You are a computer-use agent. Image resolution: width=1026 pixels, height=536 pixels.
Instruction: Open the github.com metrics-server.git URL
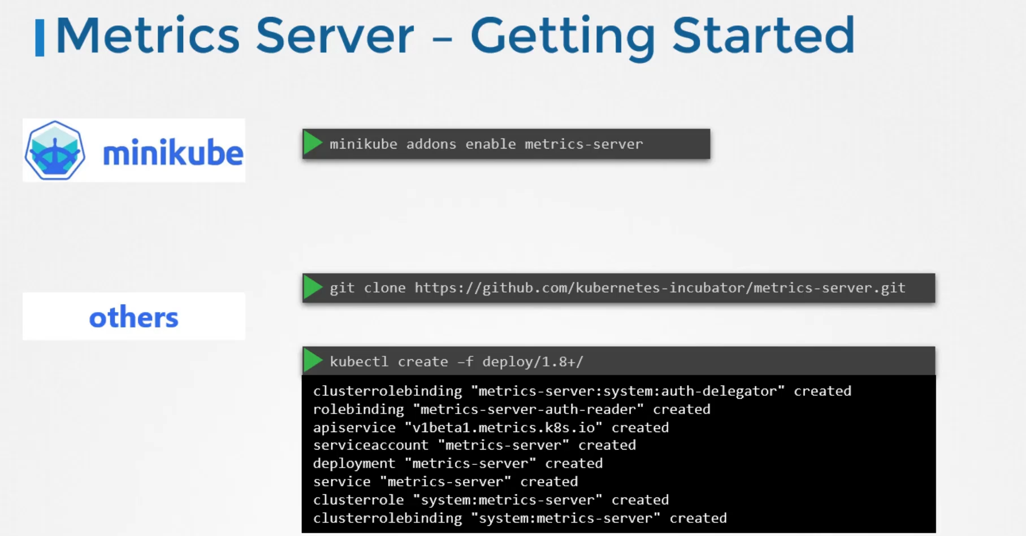(660, 288)
